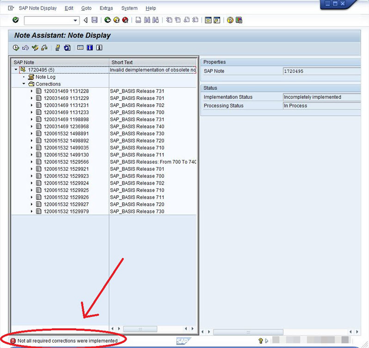This screenshot has width=369, height=348.
Task: Open the Edit menu
Action: (69, 8)
